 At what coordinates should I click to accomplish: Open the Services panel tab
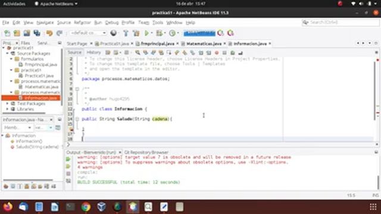pyautogui.click(x=43, y=43)
